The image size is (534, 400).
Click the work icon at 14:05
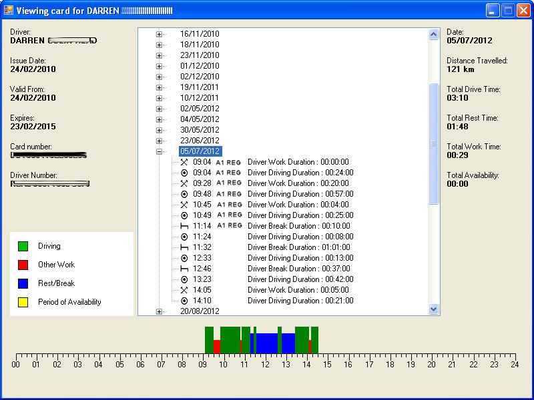coord(184,290)
